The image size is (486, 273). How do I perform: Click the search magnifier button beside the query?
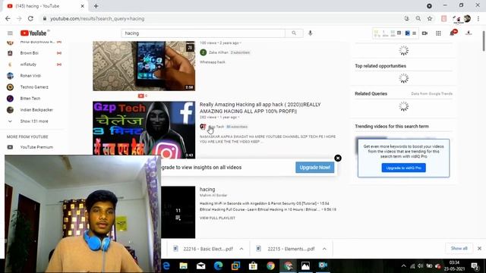[294, 33]
